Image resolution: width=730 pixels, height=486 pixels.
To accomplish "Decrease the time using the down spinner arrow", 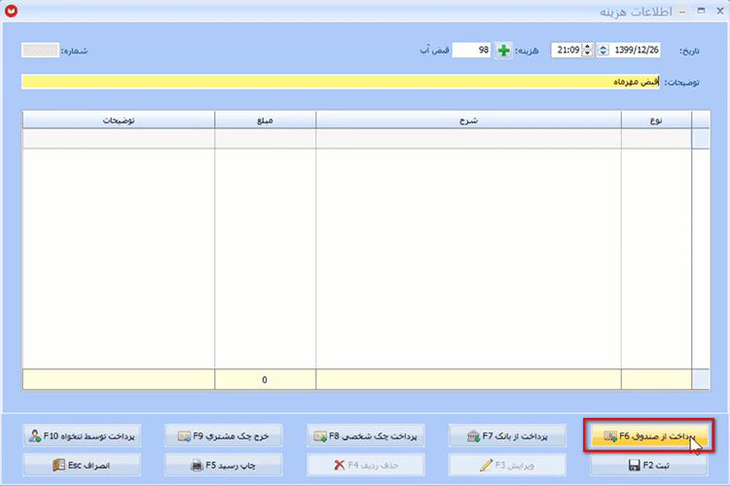I will (588, 53).
